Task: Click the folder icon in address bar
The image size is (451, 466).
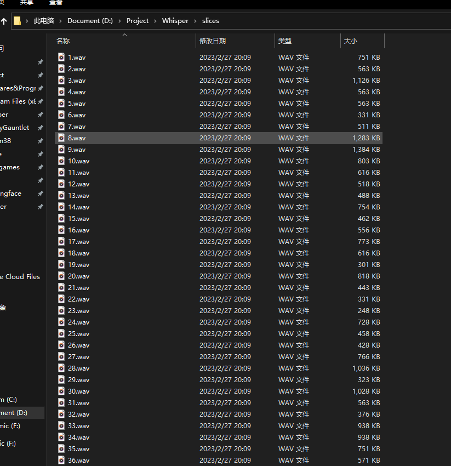Action: pyautogui.click(x=17, y=21)
